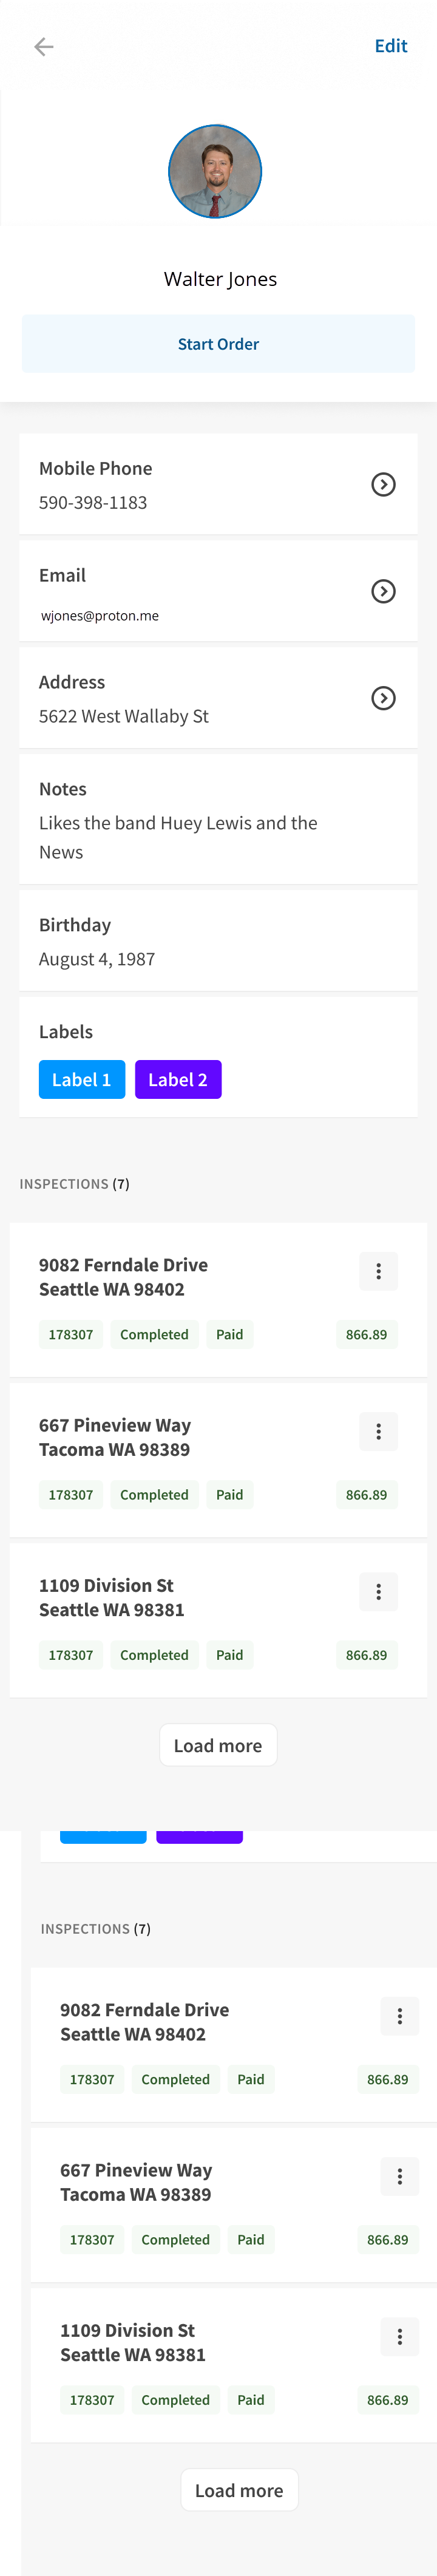Click the bottom Load more button
This screenshot has height=2576, width=437.
tap(239, 2491)
